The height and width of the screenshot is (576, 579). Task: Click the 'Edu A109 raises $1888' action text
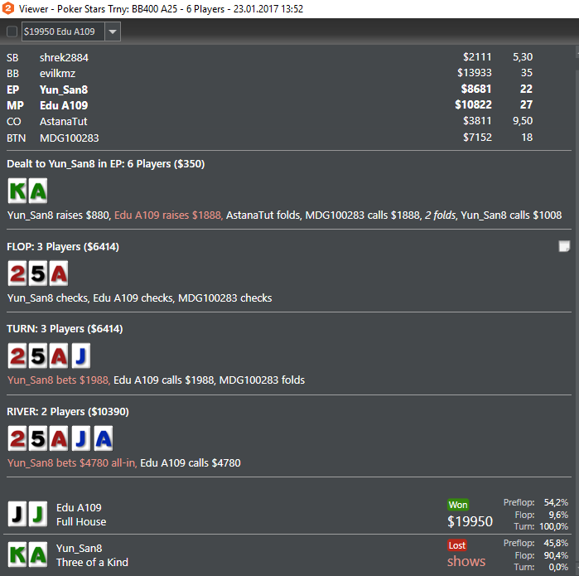pos(168,215)
